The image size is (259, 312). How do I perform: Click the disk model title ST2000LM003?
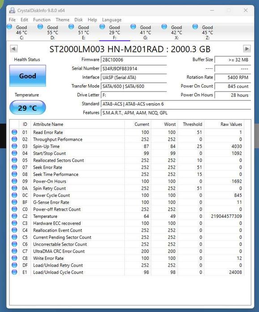[130, 49]
